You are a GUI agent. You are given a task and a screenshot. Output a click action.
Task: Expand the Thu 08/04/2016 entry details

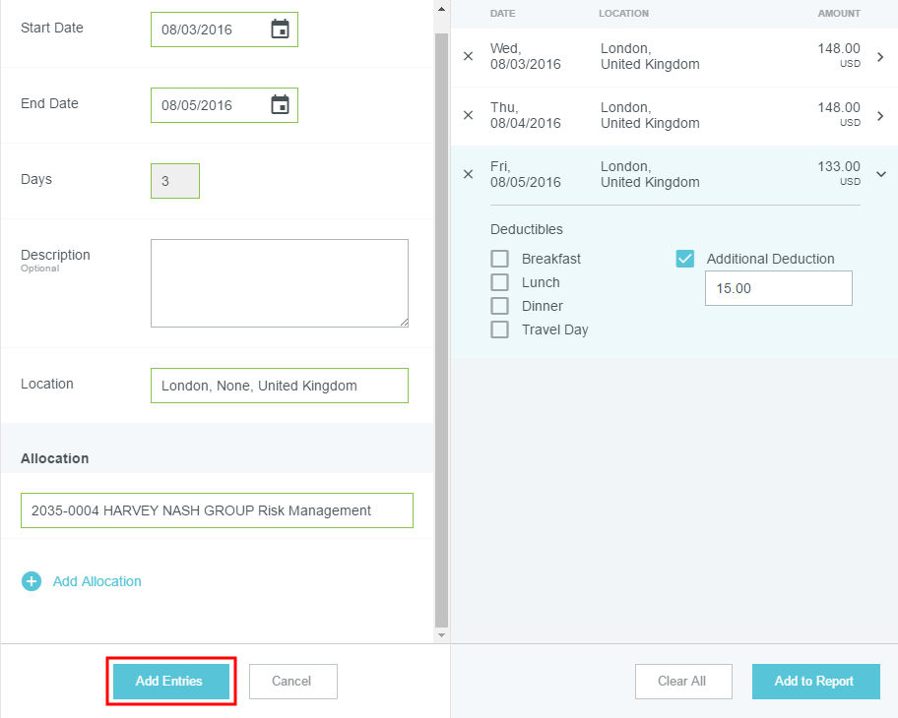point(880,116)
